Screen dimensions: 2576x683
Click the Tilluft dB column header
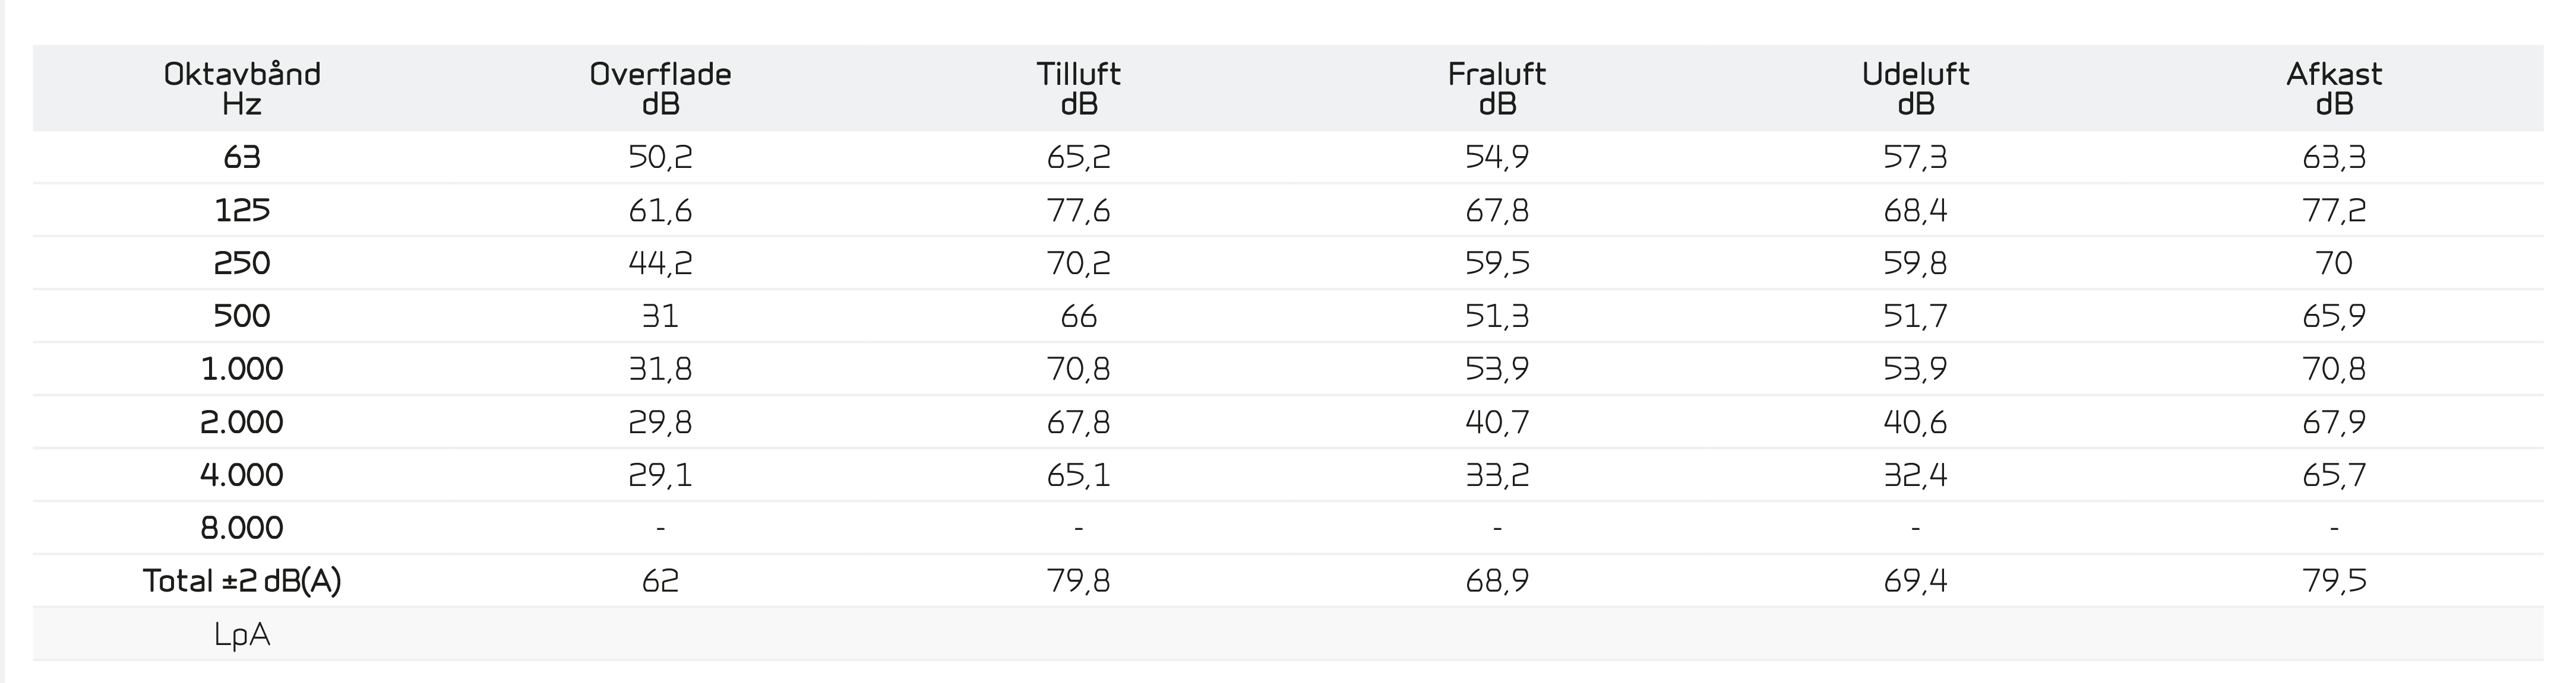click(x=1078, y=88)
